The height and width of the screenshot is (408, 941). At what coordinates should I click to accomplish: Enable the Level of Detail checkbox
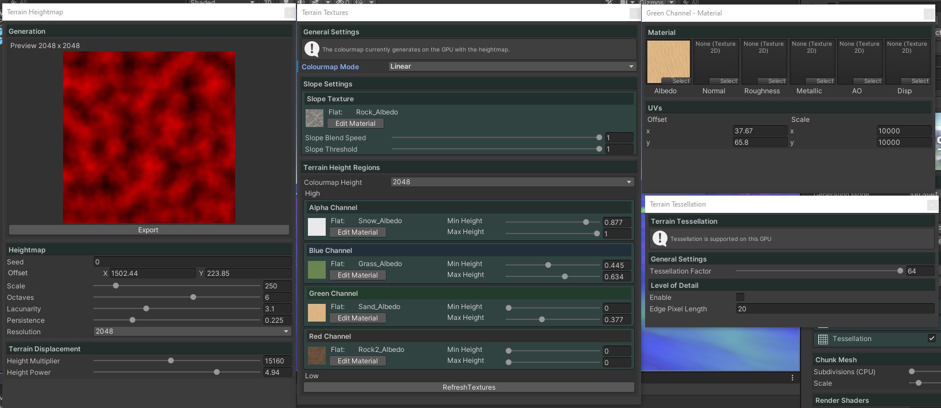pyautogui.click(x=740, y=297)
